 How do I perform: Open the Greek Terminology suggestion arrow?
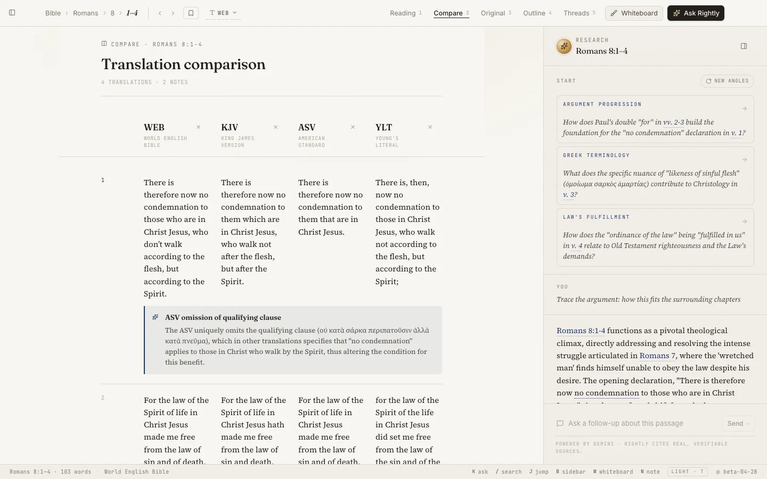point(745,160)
